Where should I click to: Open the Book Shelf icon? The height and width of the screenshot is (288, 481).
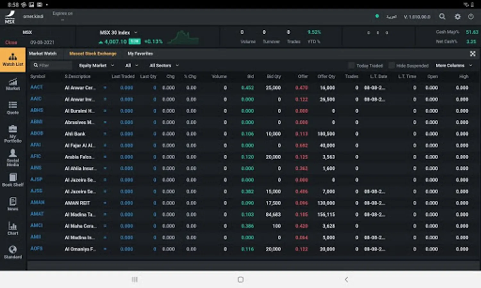(12, 180)
